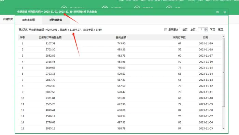Go to 上页 previous page
The image size is (239, 135).
coord(193,30)
